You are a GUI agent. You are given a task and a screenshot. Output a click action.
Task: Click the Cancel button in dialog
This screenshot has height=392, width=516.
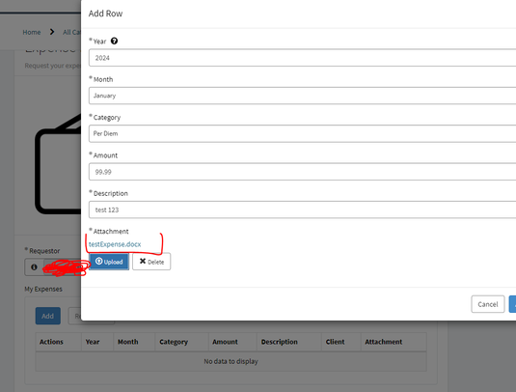click(488, 304)
